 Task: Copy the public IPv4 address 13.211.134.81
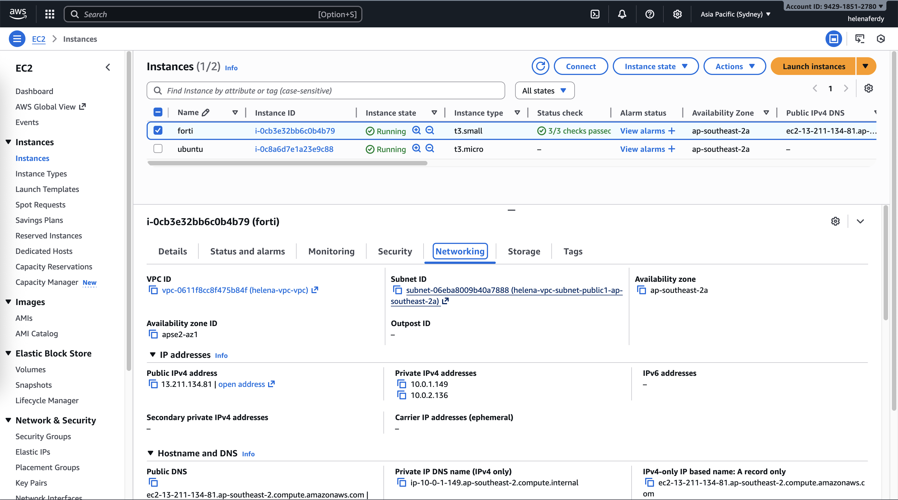pyautogui.click(x=153, y=384)
